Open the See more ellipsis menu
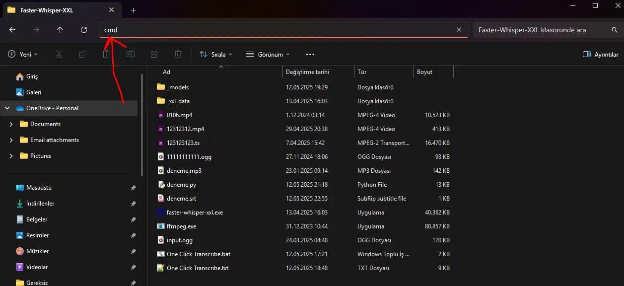Viewport: 624px width, 286px height. [x=310, y=54]
